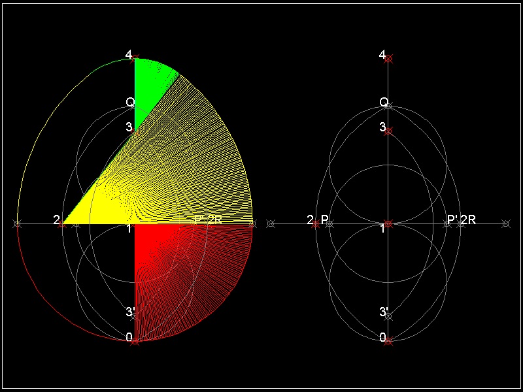Screen dimensions: 523x392
Task: Select the large yellow hatched sector
Action: 190,170
